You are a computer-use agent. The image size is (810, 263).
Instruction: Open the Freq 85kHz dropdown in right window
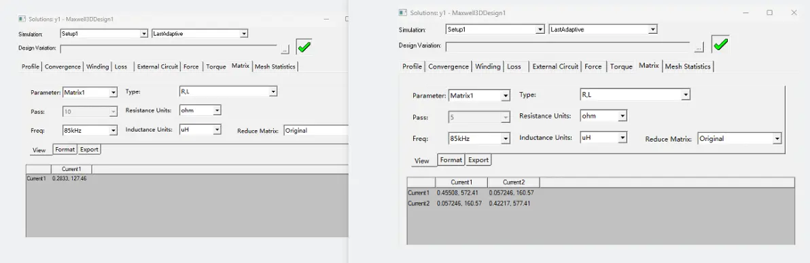(506, 139)
